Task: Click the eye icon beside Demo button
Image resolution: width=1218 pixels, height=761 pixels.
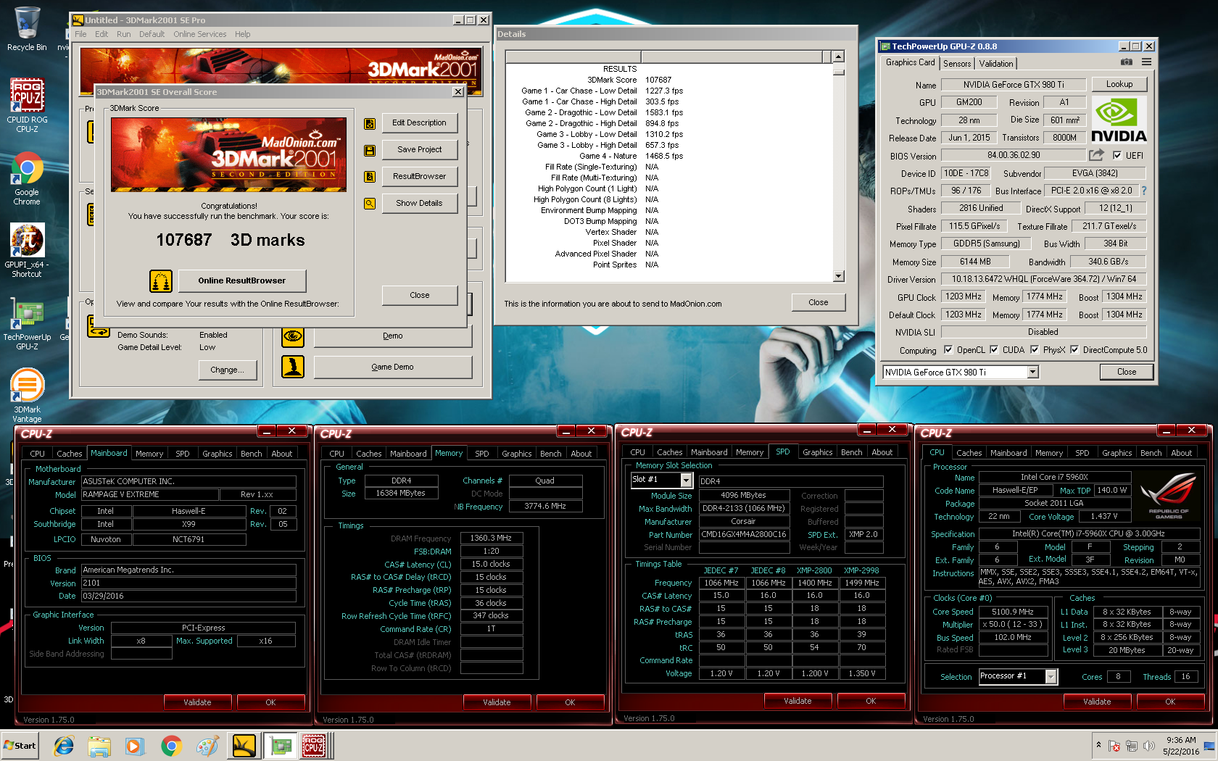Action: point(293,336)
